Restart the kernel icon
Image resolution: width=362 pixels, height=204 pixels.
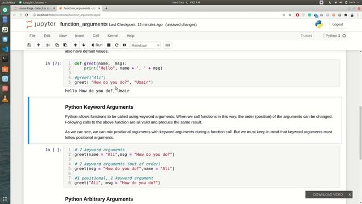[x=117, y=45]
